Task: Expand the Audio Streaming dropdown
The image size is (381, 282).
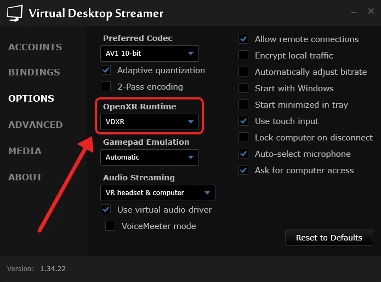Action: click(x=158, y=193)
